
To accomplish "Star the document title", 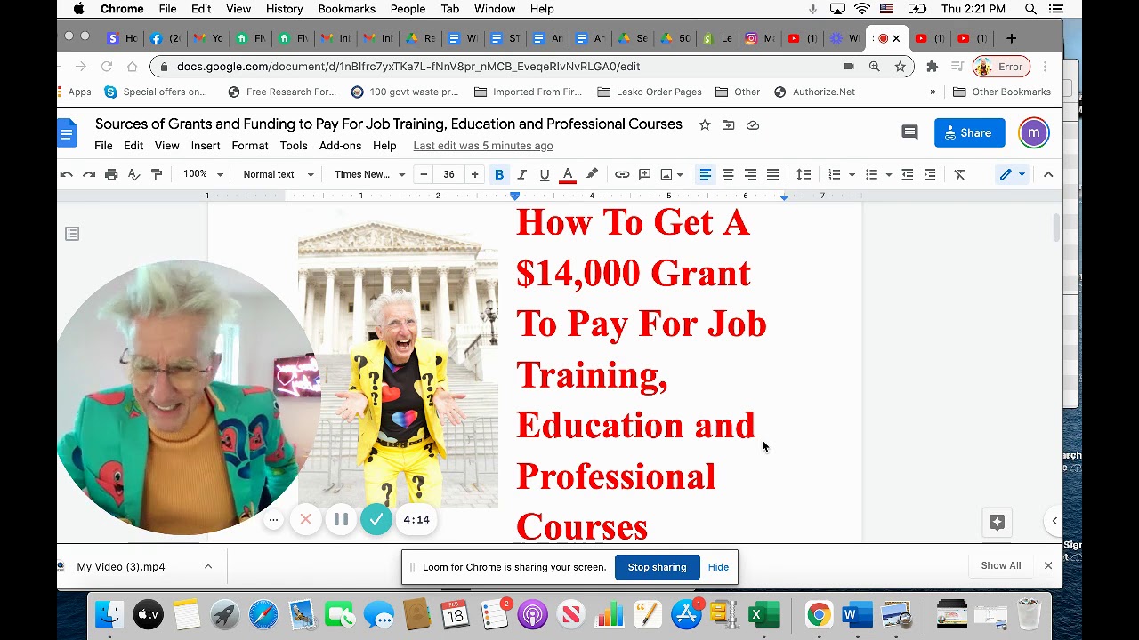I will click(x=705, y=125).
